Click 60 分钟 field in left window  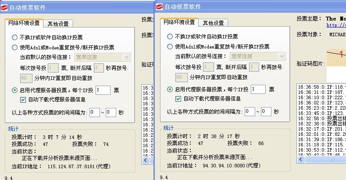click(x=26, y=78)
